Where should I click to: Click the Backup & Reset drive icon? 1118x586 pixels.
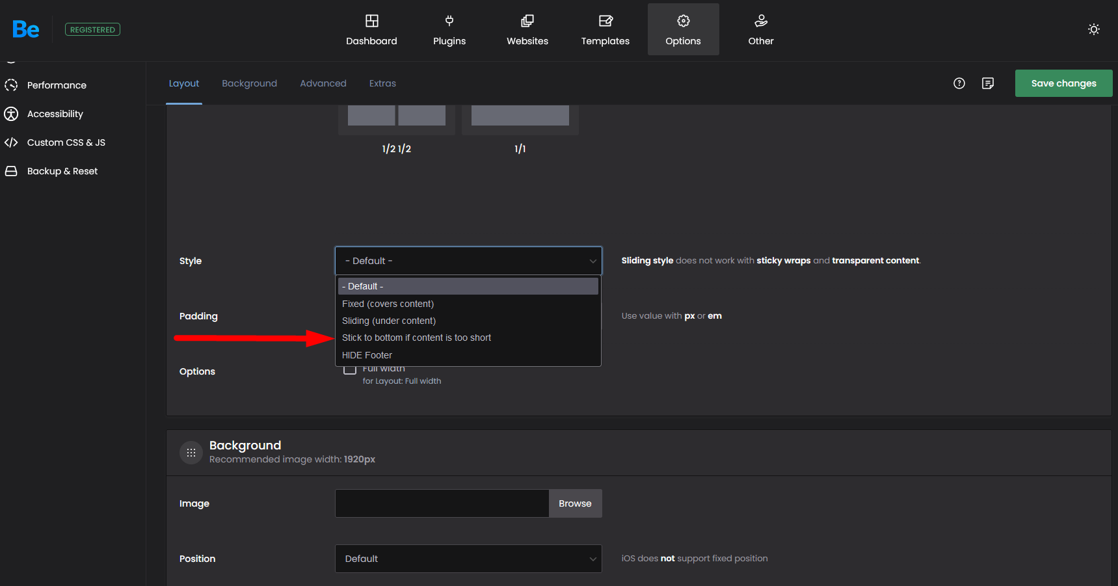click(11, 171)
